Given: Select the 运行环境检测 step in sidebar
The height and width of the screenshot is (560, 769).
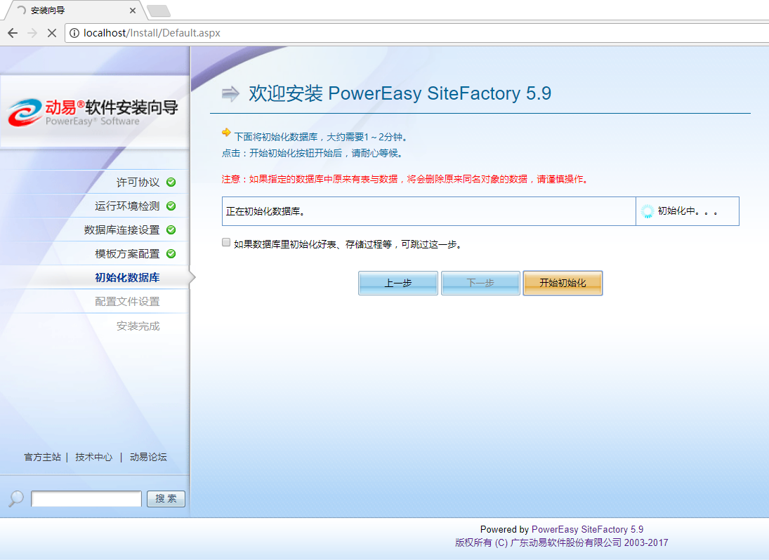Looking at the screenshot, I should (127, 206).
